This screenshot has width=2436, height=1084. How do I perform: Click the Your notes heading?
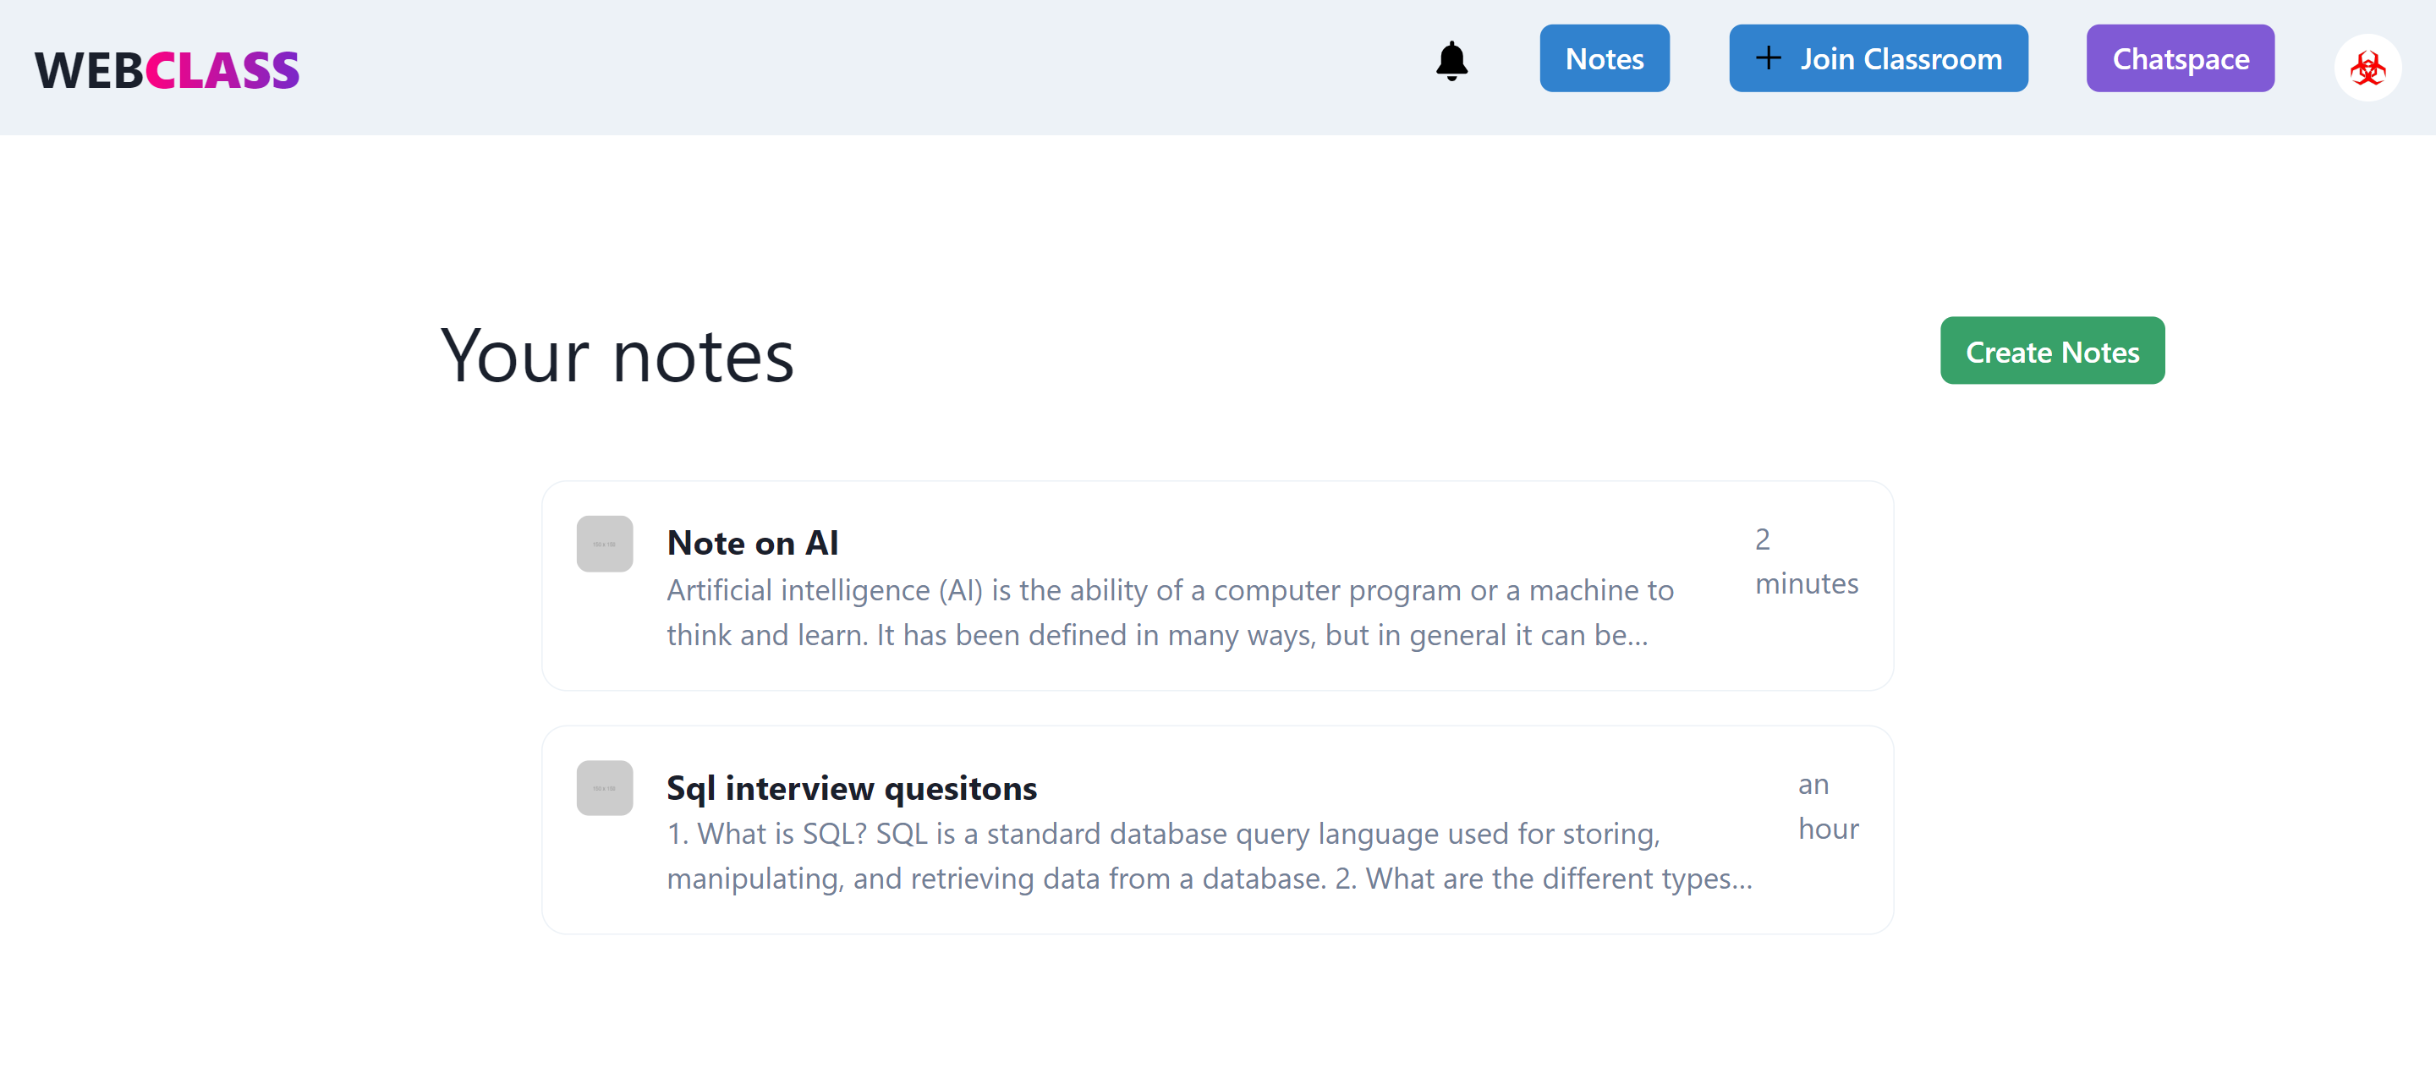[x=617, y=357]
